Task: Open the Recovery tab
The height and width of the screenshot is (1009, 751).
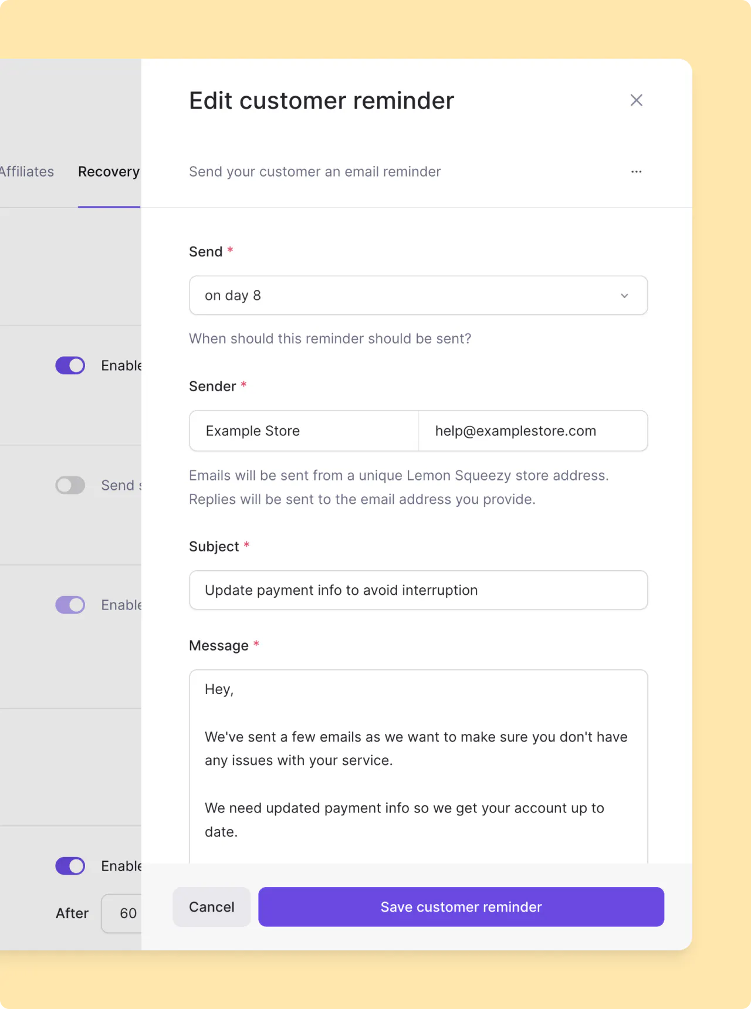Action: coord(109,172)
